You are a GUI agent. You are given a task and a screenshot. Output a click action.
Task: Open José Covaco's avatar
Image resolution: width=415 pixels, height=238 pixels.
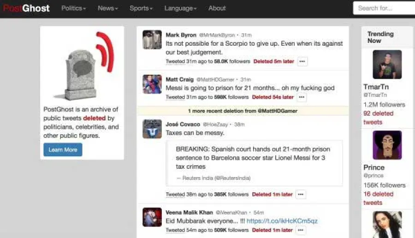point(152,129)
